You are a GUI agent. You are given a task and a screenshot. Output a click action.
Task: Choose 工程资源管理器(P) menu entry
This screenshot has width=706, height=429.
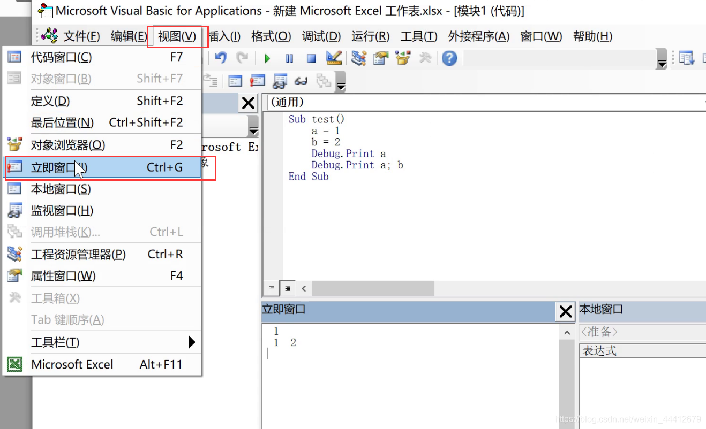click(x=102, y=255)
